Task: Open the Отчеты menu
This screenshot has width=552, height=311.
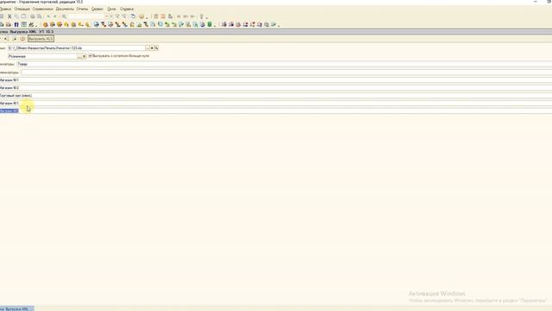Action: point(82,9)
